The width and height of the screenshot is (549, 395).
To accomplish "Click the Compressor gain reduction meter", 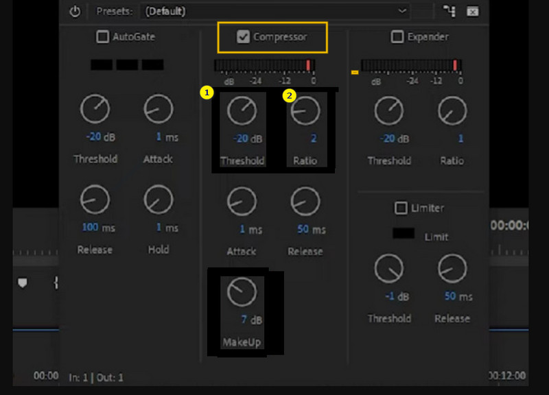I will (264, 65).
